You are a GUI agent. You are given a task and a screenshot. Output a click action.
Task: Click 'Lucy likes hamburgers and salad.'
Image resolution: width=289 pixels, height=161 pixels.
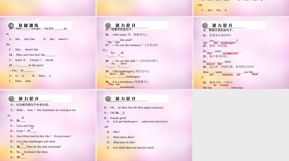pos(36,141)
